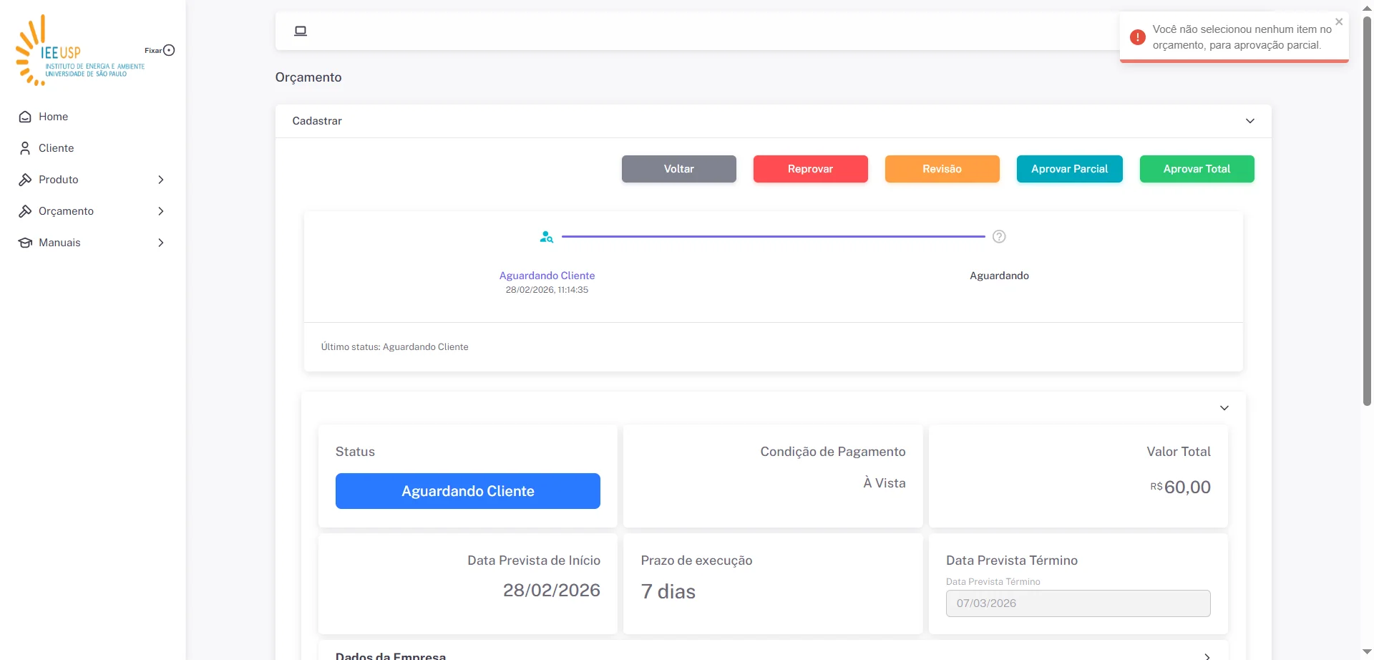Viewport: 1374px width, 660px height.
Task: Click the Produto tool icon
Action: pyautogui.click(x=25, y=180)
